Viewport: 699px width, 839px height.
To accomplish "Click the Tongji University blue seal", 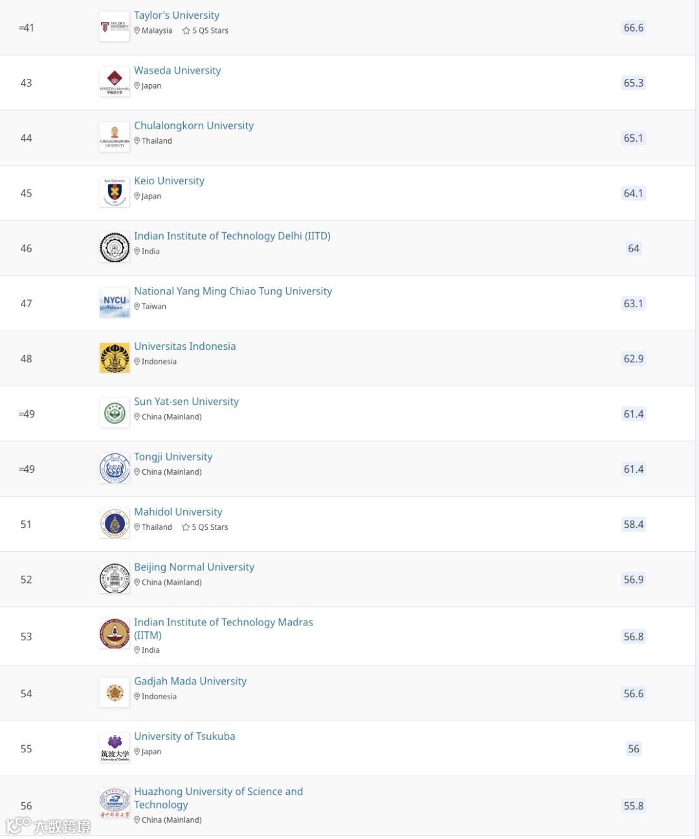I will tap(115, 468).
